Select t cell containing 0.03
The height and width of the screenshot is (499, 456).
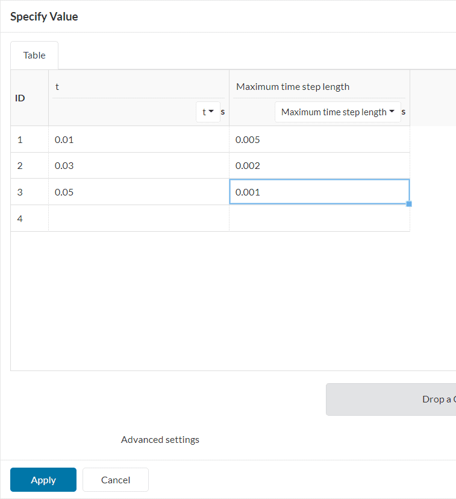tap(139, 165)
